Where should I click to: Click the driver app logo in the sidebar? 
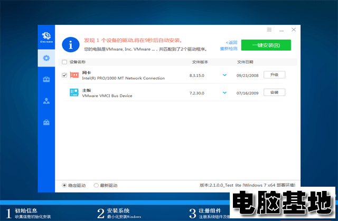[x=46, y=37]
